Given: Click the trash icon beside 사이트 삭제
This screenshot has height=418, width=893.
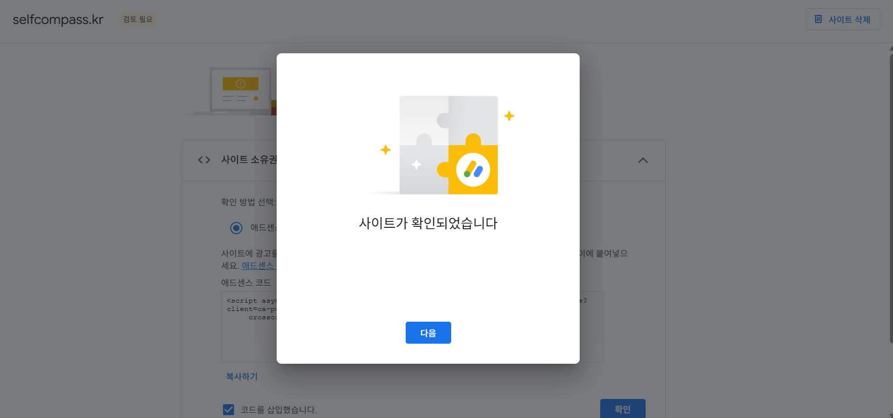Looking at the screenshot, I should (818, 19).
